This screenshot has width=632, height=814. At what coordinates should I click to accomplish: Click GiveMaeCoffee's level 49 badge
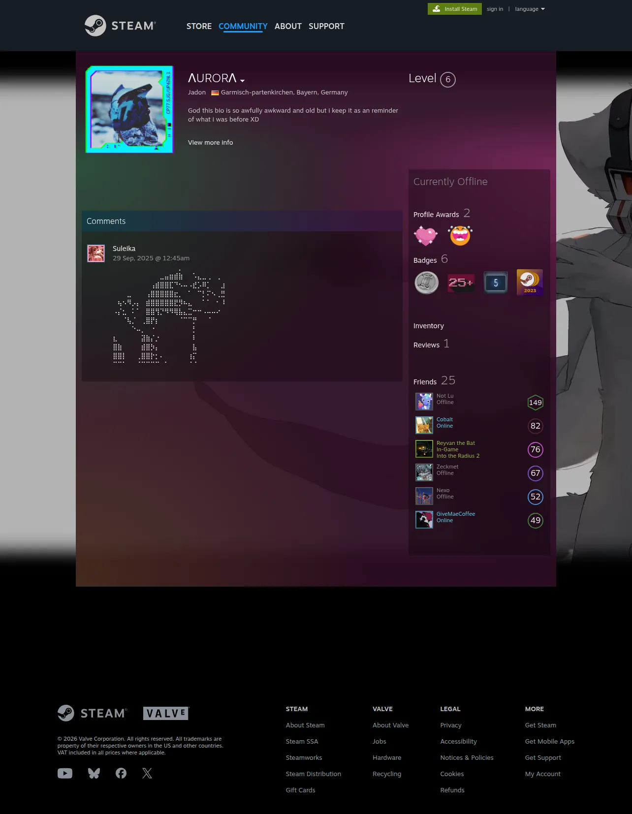pos(536,520)
